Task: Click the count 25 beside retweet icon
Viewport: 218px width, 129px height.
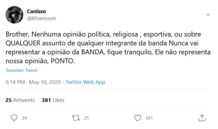Action: click(x=86, y=118)
